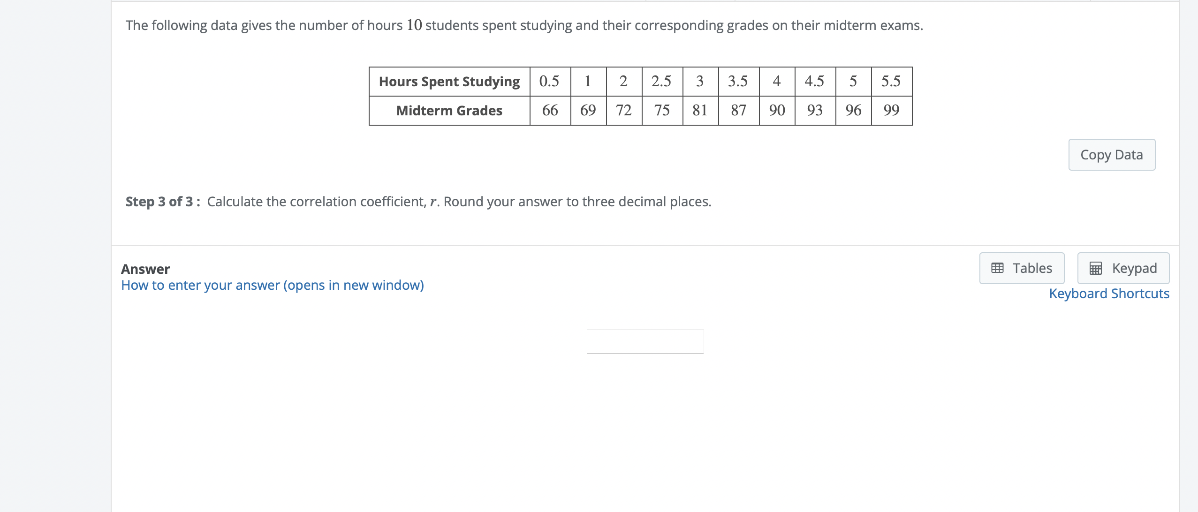Viewport: 1198px width, 512px height.
Task: Open the Keypad panel
Action: point(1123,268)
